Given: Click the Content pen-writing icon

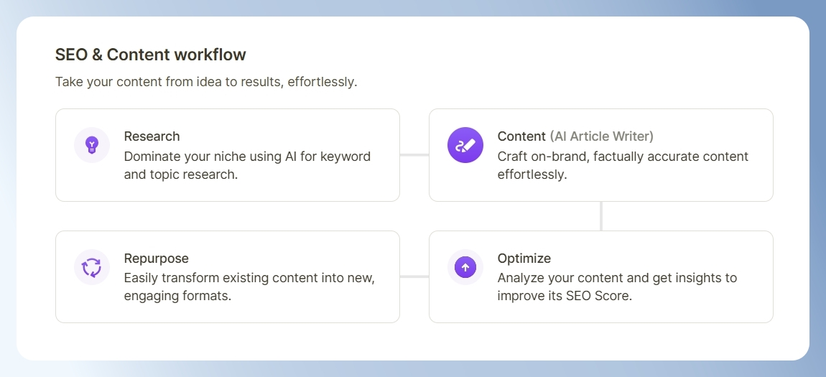Looking at the screenshot, I should [x=465, y=145].
